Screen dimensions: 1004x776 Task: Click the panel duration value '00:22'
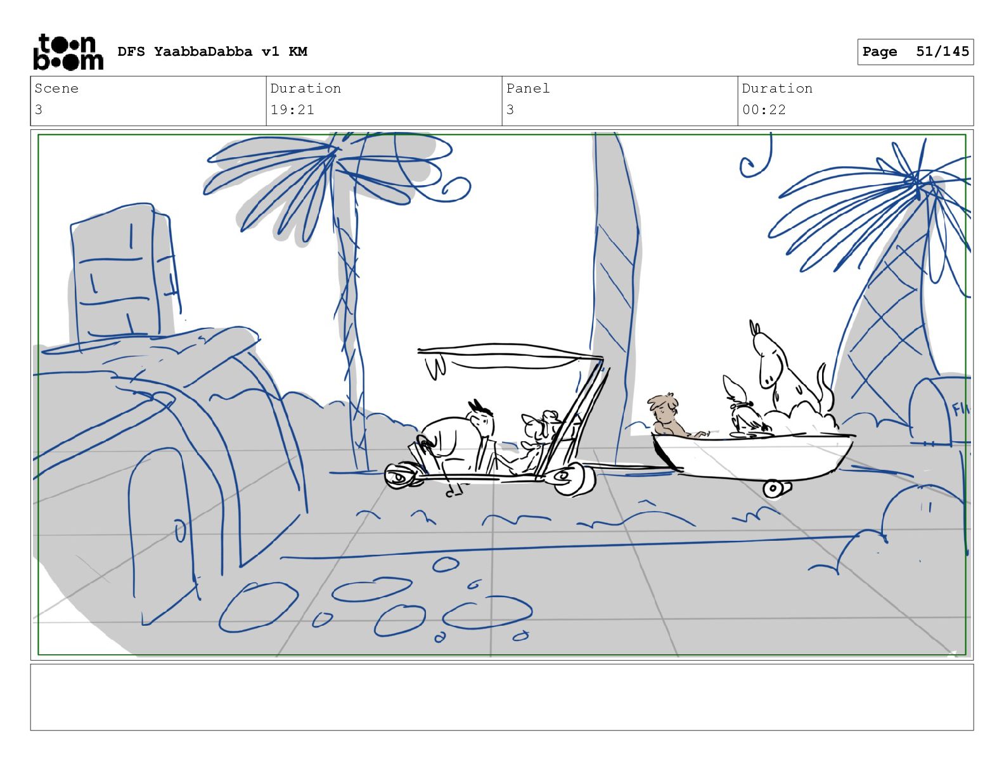764,110
